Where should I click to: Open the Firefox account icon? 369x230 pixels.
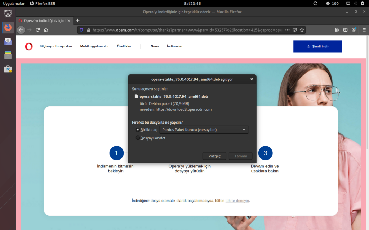(x=354, y=30)
